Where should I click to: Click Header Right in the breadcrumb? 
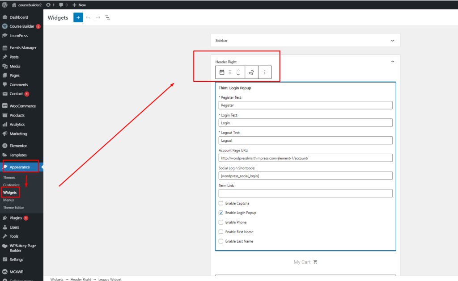point(81,279)
